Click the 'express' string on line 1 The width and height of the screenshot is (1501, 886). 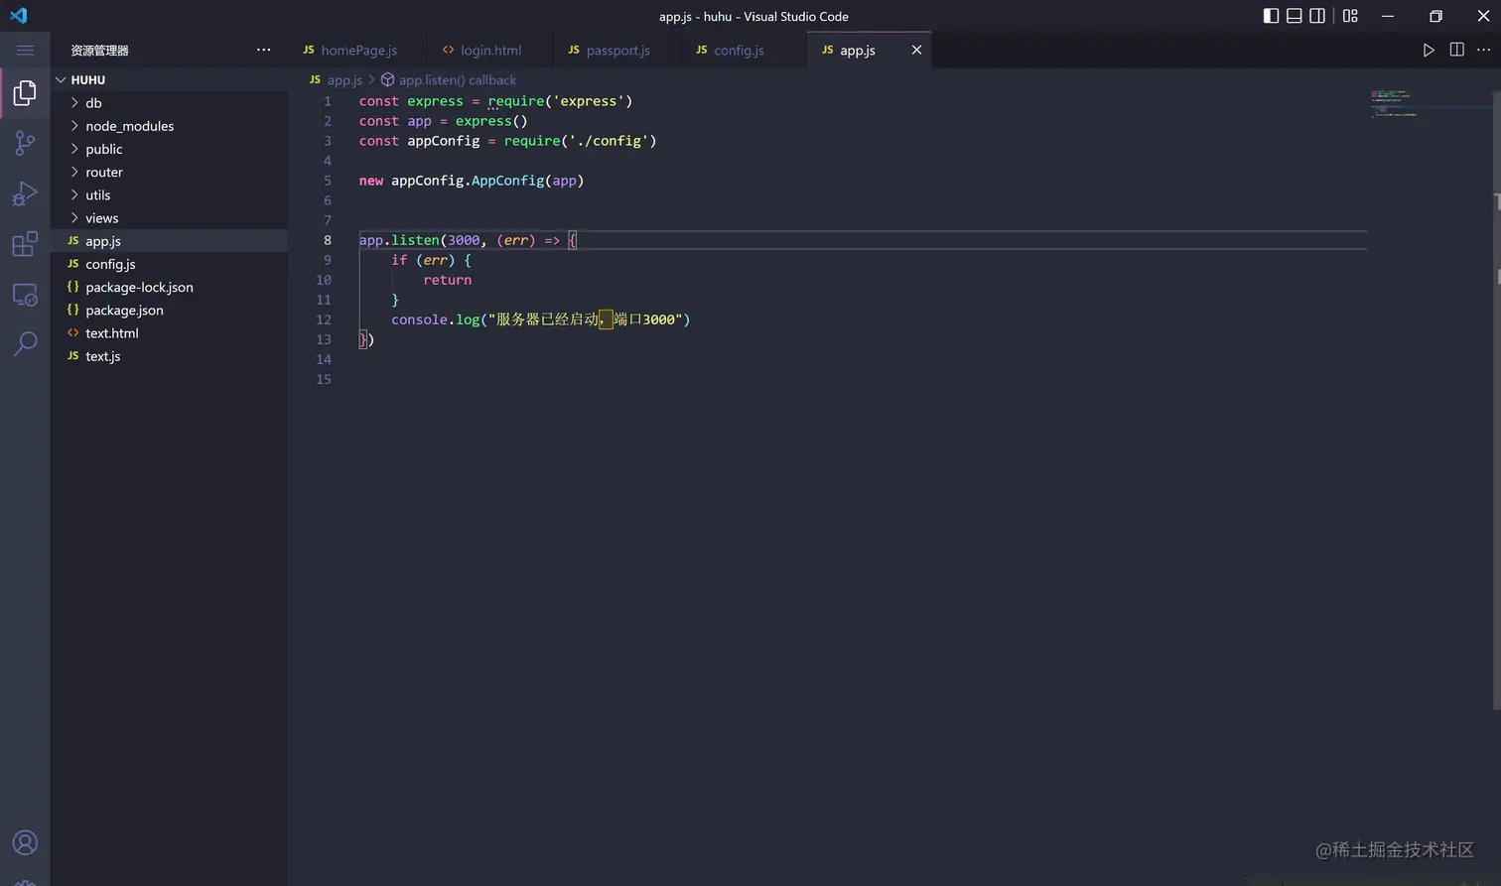coord(589,101)
